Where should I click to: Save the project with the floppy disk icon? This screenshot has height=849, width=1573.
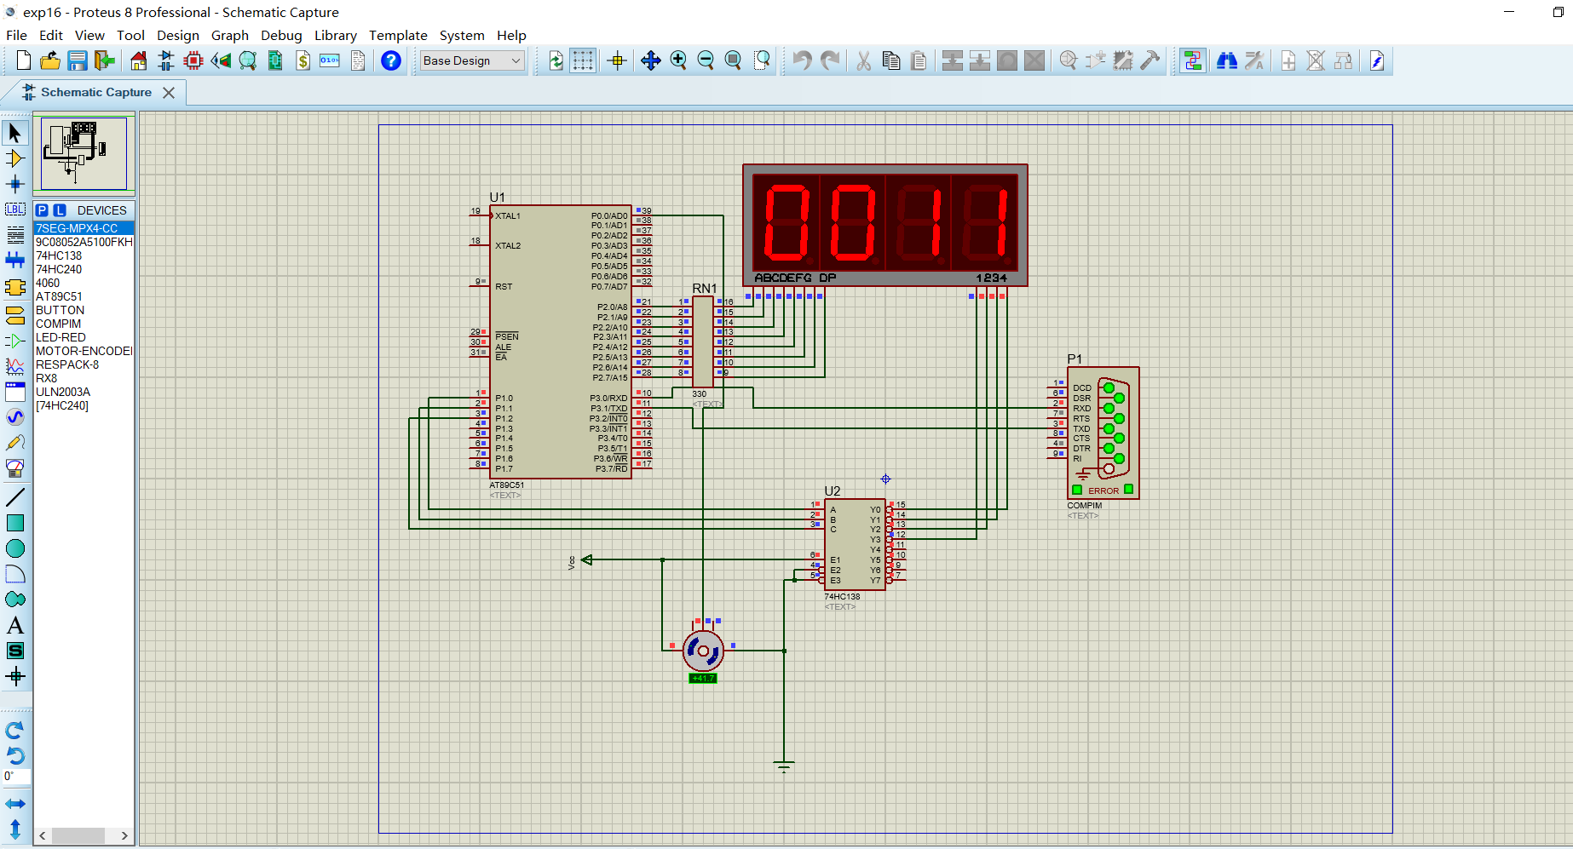click(78, 60)
